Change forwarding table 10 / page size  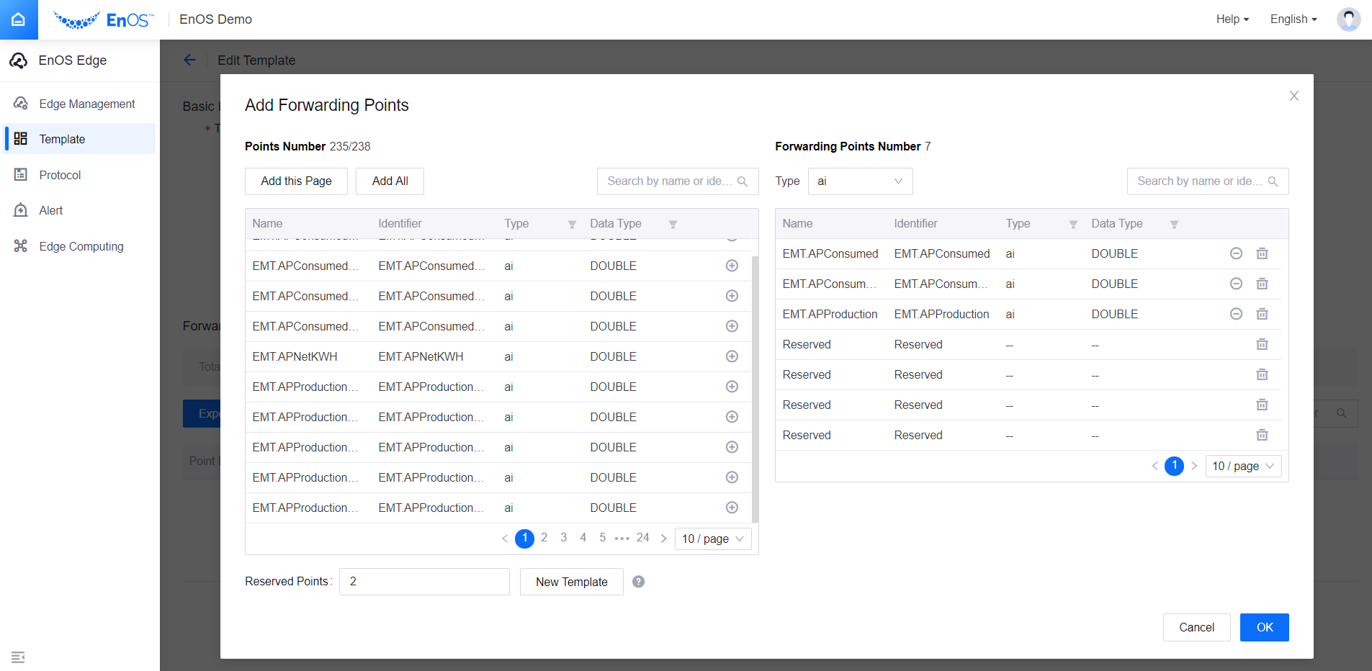[x=1243, y=466]
